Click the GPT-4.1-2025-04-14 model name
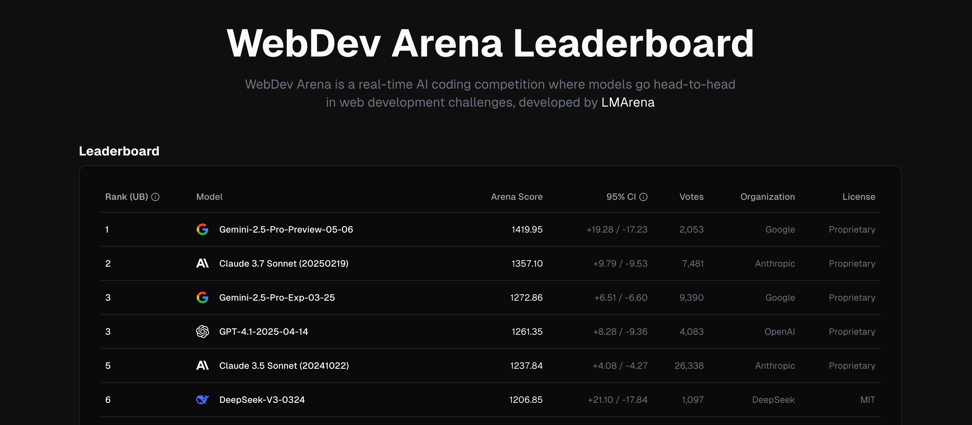972x425 pixels. tap(263, 332)
